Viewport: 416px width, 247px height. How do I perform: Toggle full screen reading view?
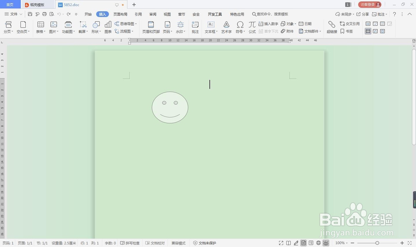(281, 243)
